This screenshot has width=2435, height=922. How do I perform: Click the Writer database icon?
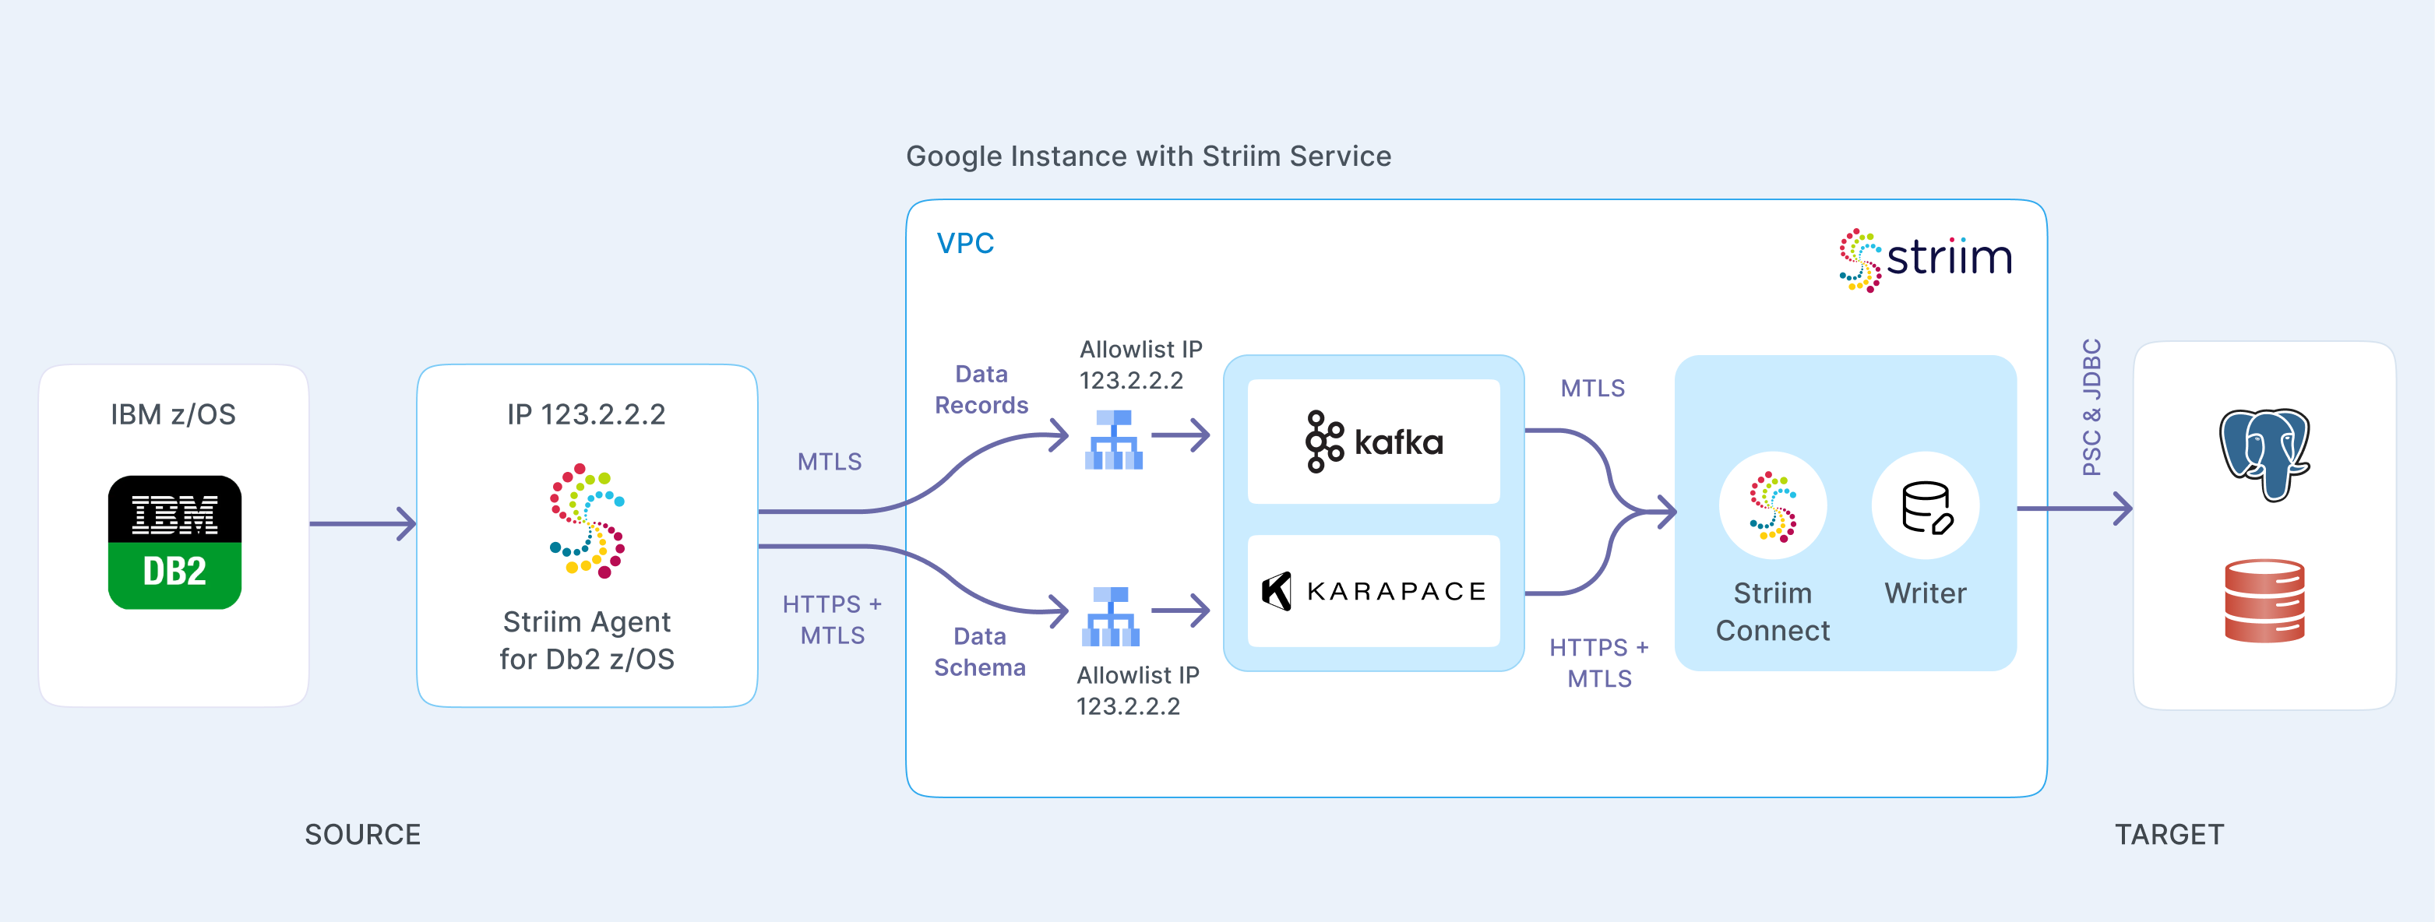[1925, 506]
